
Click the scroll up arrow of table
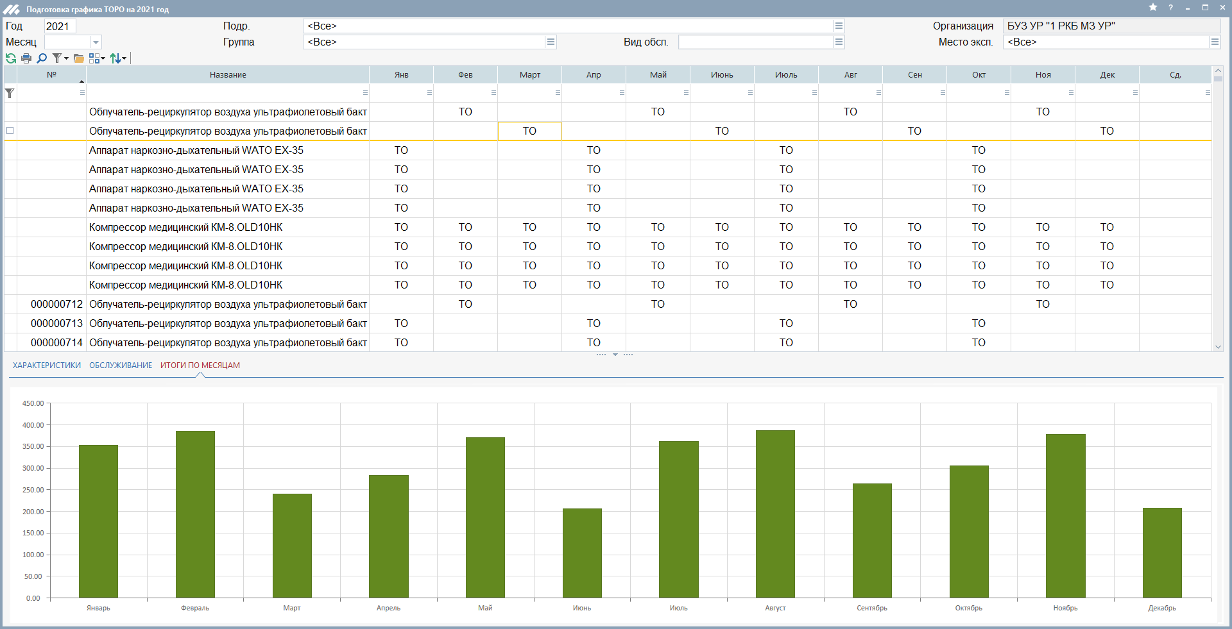point(1218,71)
